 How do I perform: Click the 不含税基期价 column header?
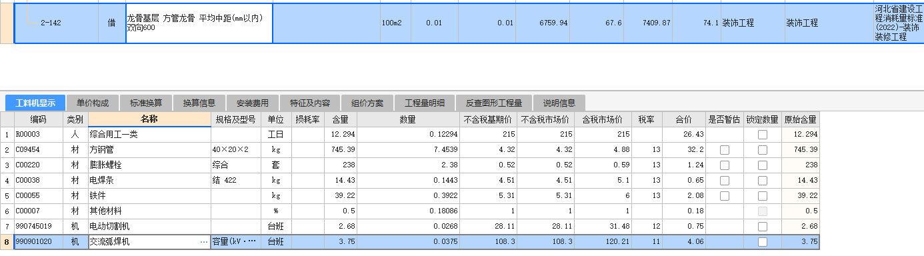[x=489, y=119]
